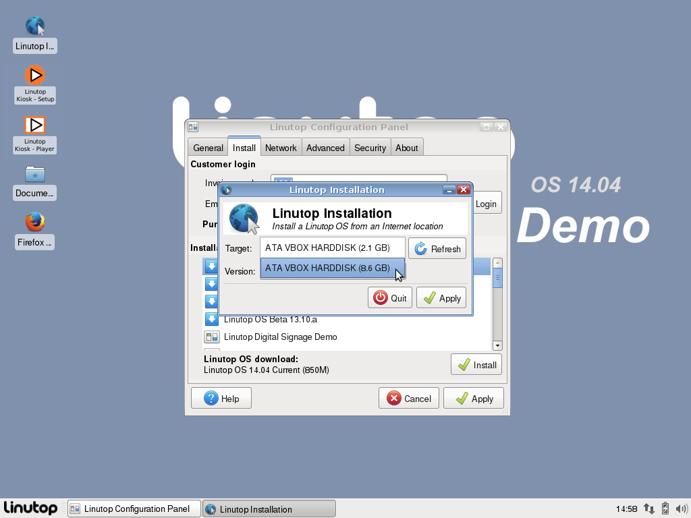Close the Linutop Configuration Panel window
This screenshot has width=691, height=518.
click(x=501, y=127)
